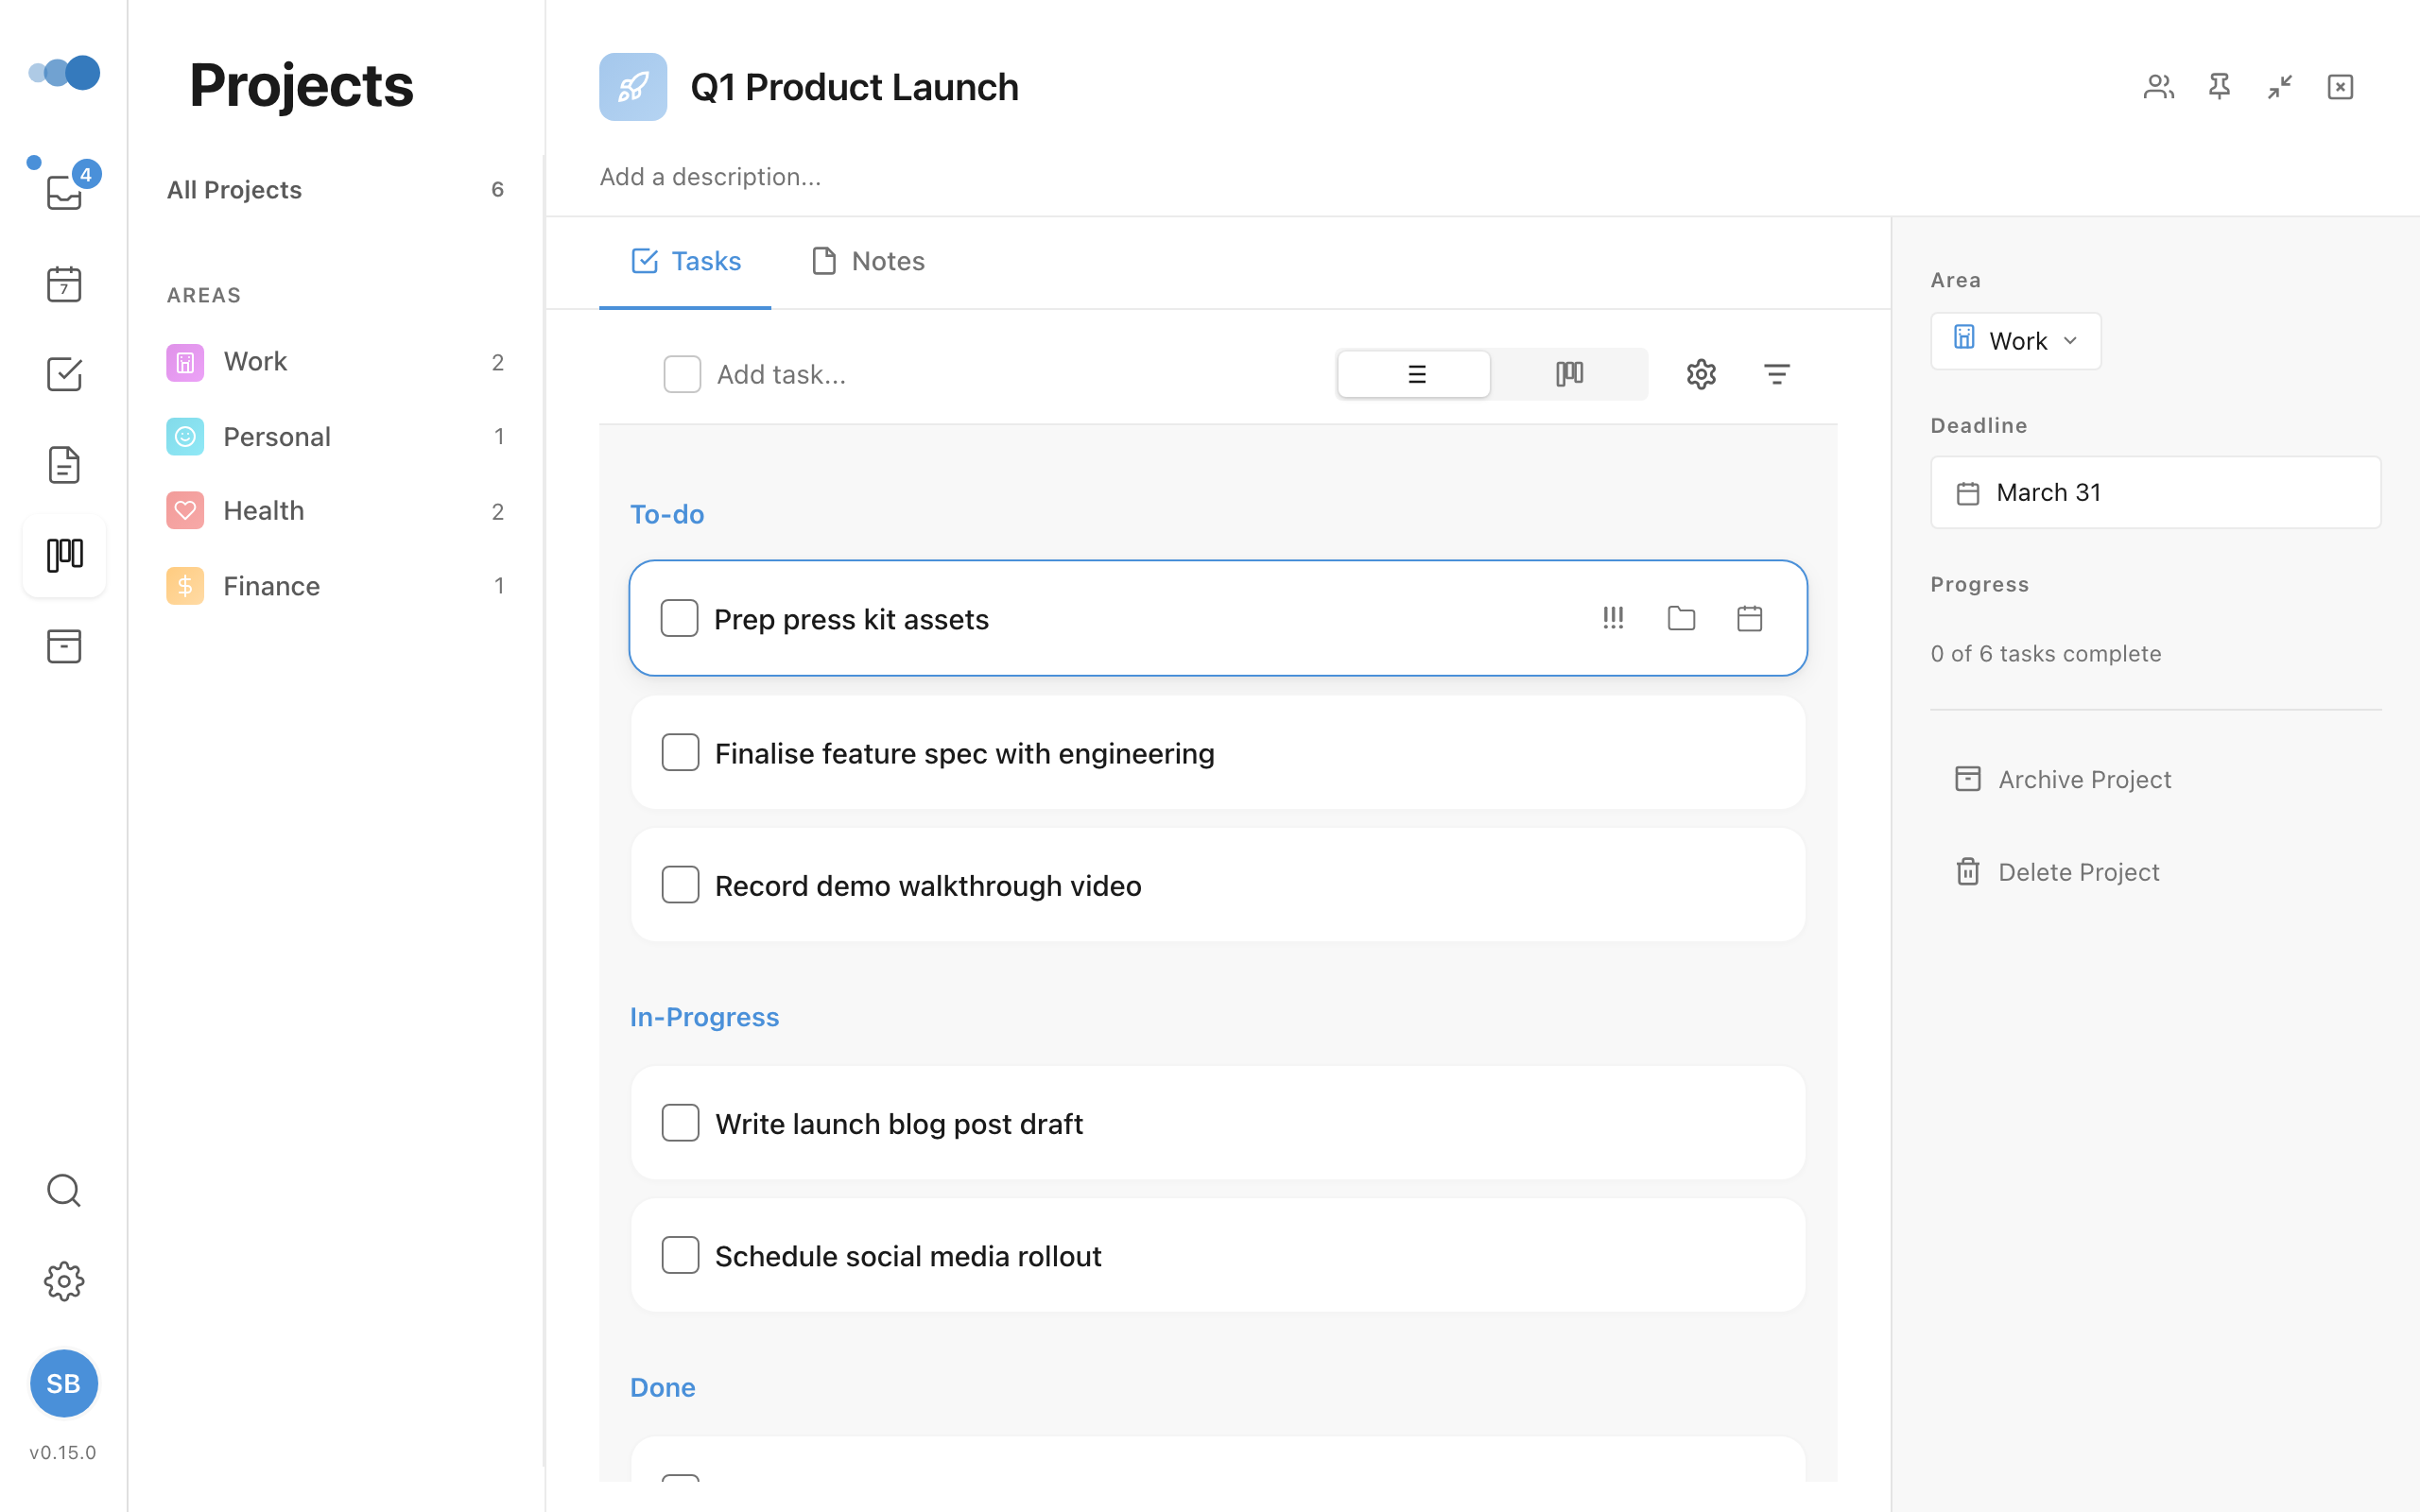
Task: Open the archive box sidebar icon
Action: [x=64, y=646]
